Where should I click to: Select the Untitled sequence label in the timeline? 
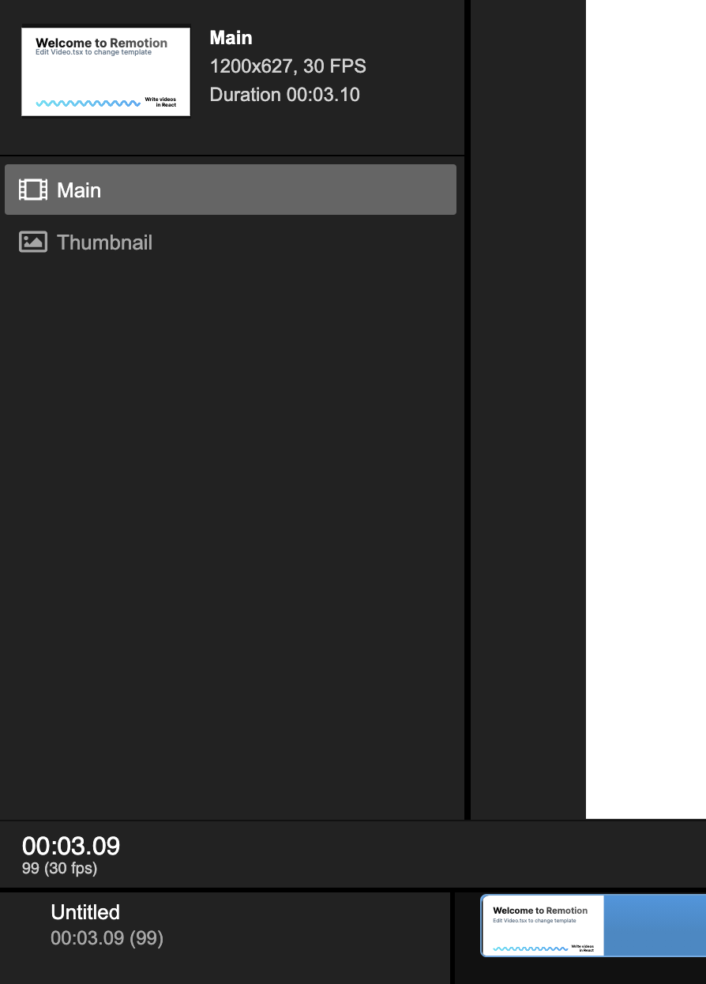(x=85, y=912)
